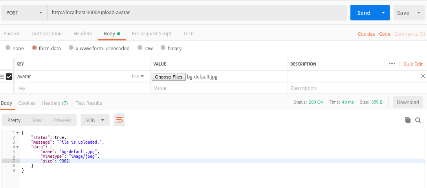The width and height of the screenshot is (427, 188).
Task: Search the response body with magnifier icon
Action: click(418, 120)
